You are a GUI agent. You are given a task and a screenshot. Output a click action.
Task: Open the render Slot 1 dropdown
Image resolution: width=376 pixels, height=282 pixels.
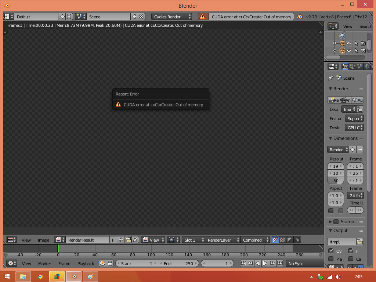pyautogui.click(x=193, y=240)
